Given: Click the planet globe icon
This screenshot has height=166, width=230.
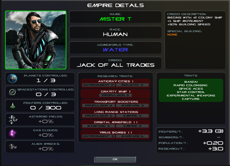Looking at the screenshot, I should pos(12,79).
